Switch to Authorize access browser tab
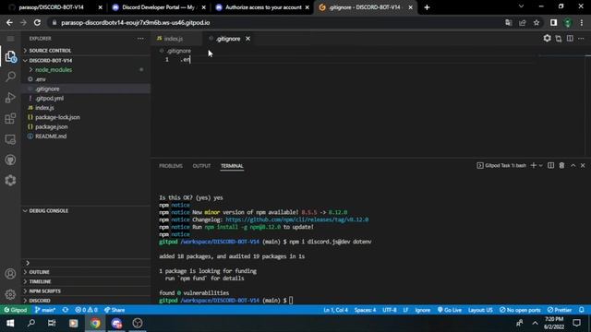 coord(263,7)
